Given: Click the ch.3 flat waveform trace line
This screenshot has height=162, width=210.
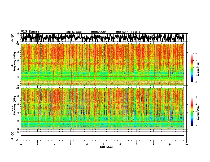Looking at the screenshot, I should 102,136.
